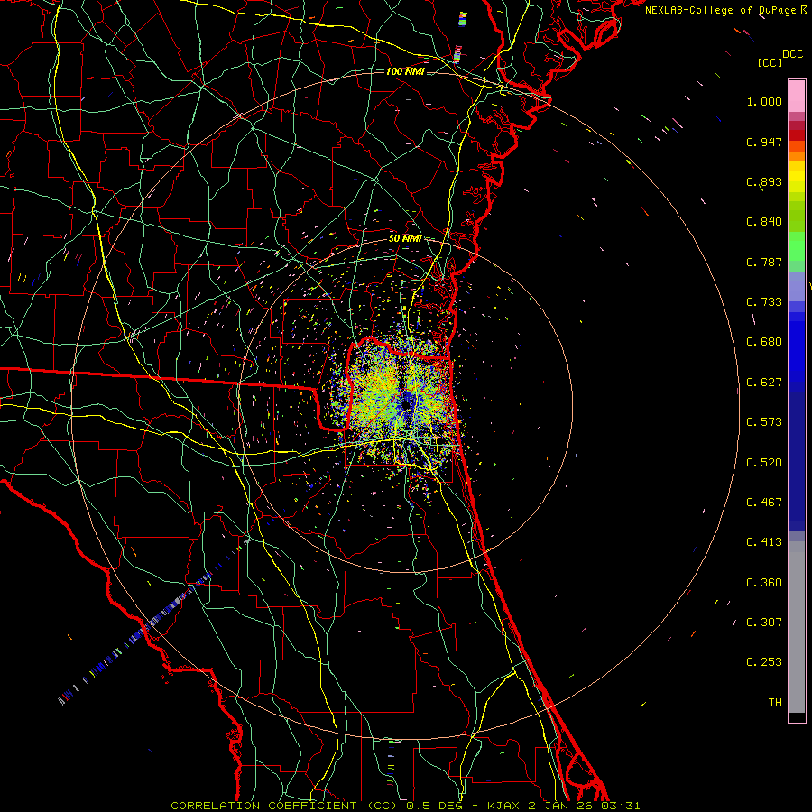Click the 0.627 scale label
The height and width of the screenshot is (812, 812).
pos(764,383)
